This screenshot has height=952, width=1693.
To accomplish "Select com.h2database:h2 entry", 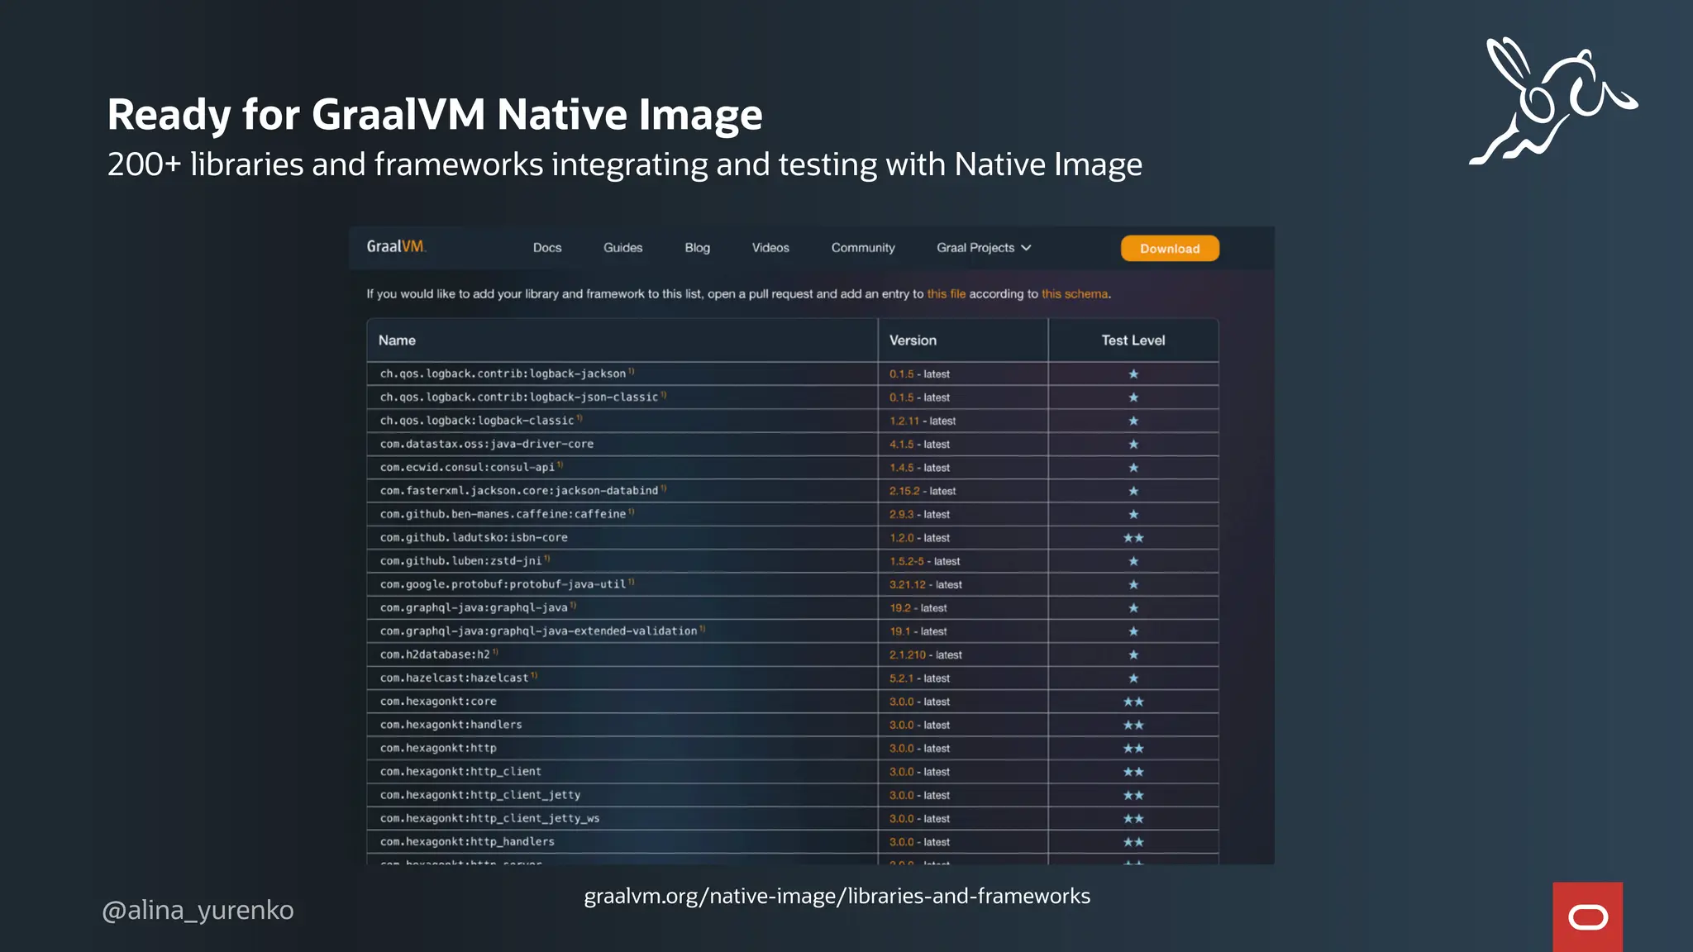I will click(x=435, y=654).
